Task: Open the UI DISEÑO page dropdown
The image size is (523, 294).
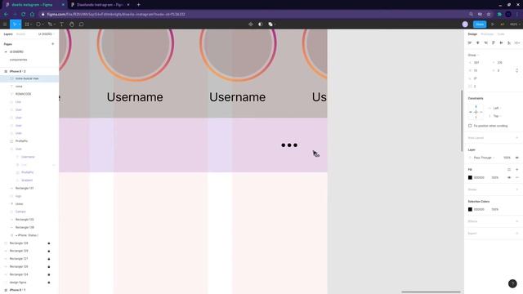Action: [46, 34]
